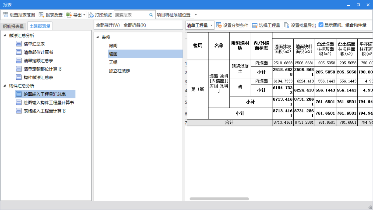Open the 构件做法汇总表 report

(x=38, y=77)
